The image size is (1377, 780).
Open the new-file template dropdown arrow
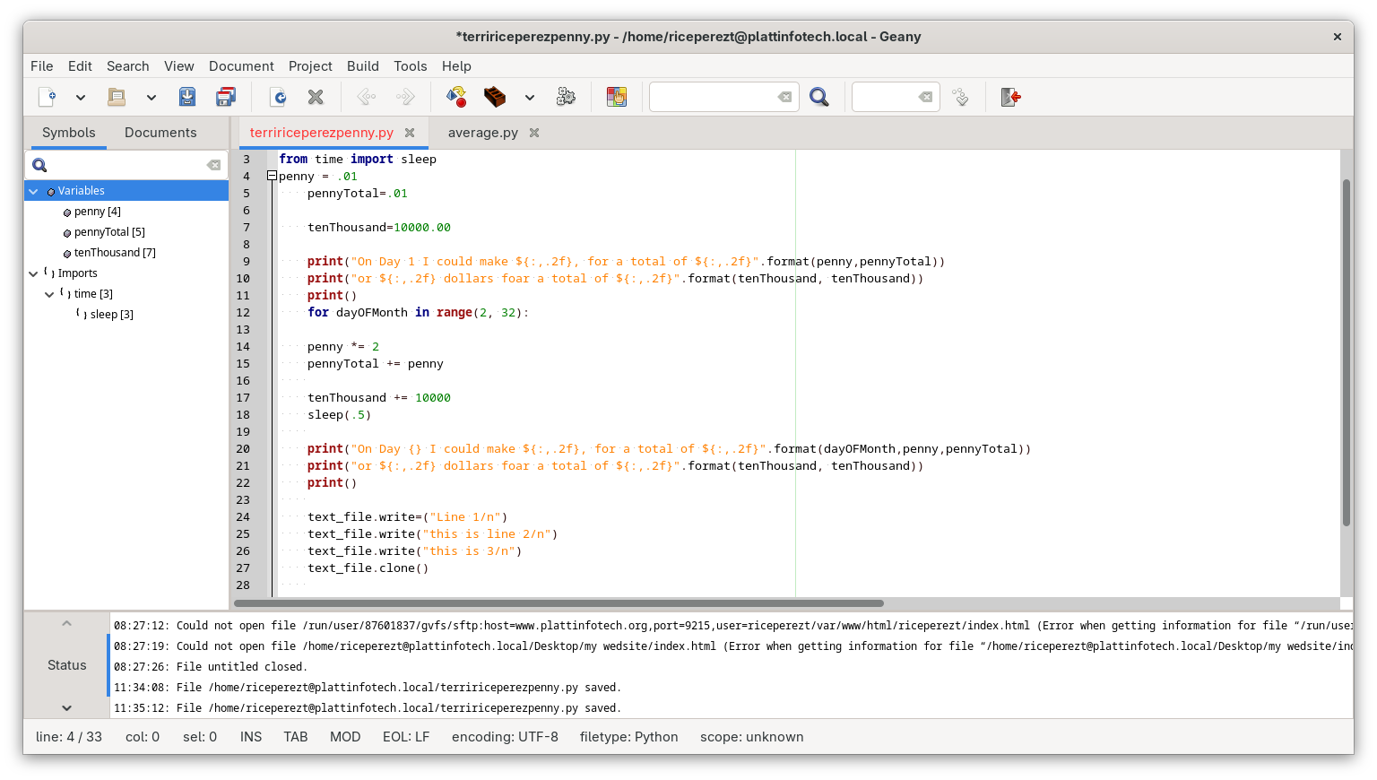pyautogui.click(x=80, y=97)
